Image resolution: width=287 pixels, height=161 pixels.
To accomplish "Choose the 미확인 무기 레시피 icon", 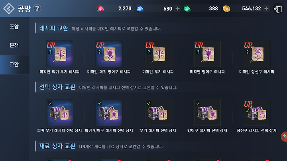I will (x=158, y=54).
